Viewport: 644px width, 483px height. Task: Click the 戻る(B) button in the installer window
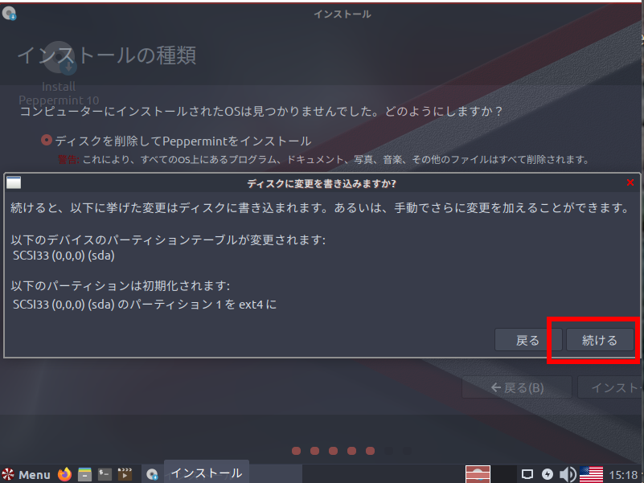(x=517, y=387)
